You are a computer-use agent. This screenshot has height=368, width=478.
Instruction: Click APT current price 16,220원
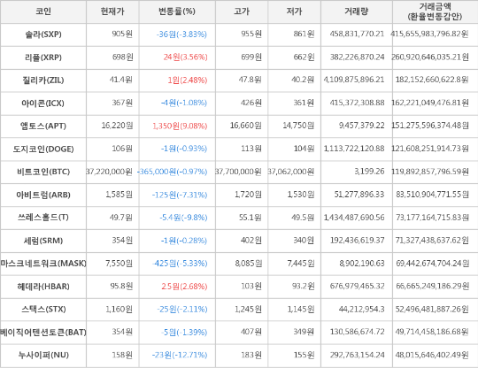(x=117, y=126)
